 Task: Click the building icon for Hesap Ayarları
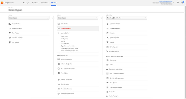[10, 24]
